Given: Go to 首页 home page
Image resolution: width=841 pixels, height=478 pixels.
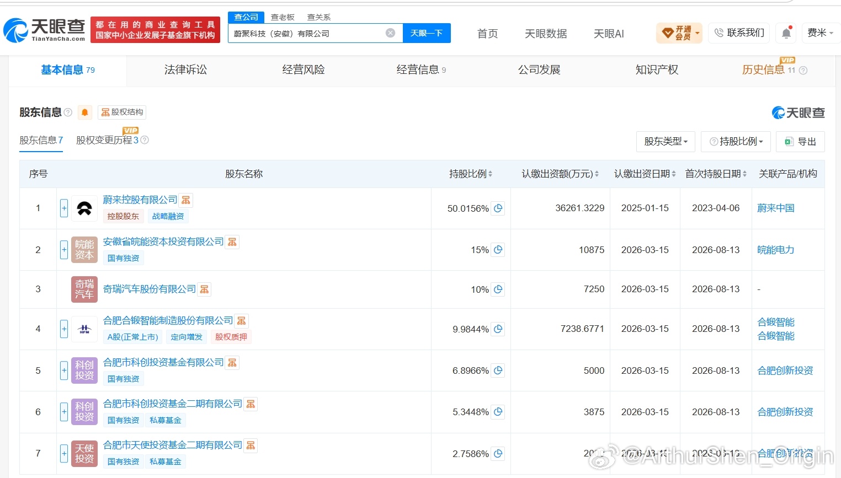Looking at the screenshot, I should [x=487, y=34].
